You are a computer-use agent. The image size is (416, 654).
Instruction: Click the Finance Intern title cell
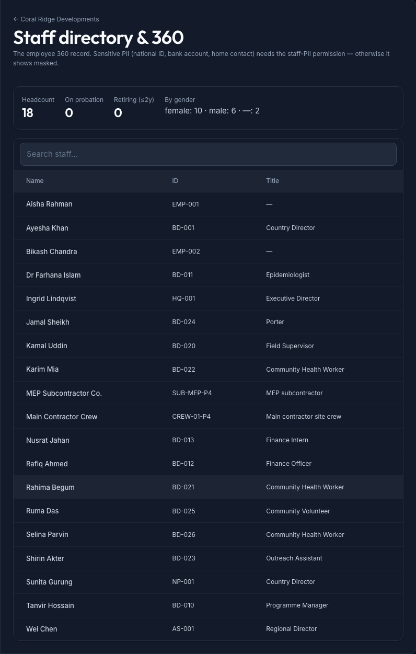[287, 440]
